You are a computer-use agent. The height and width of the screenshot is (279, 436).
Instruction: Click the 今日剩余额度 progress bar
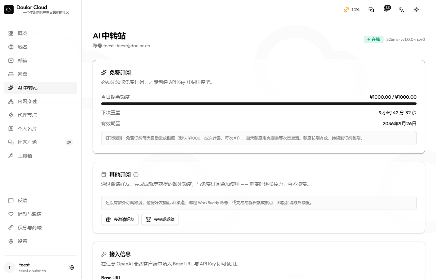click(x=259, y=104)
